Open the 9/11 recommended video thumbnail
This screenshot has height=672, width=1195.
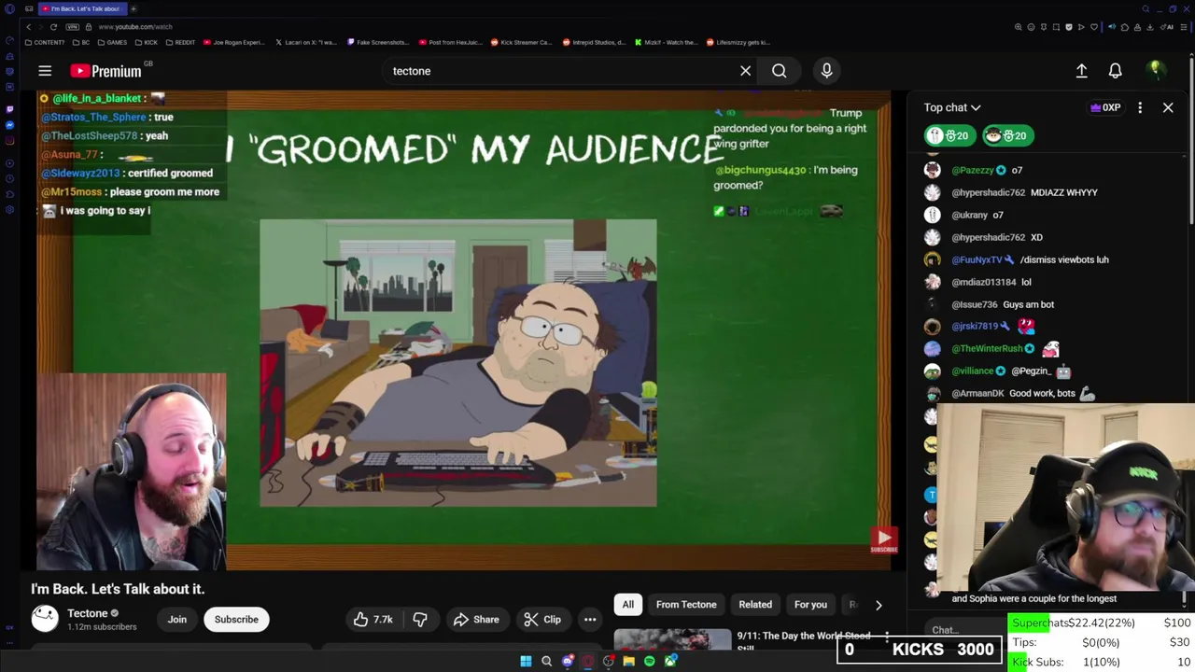(x=672, y=640)
